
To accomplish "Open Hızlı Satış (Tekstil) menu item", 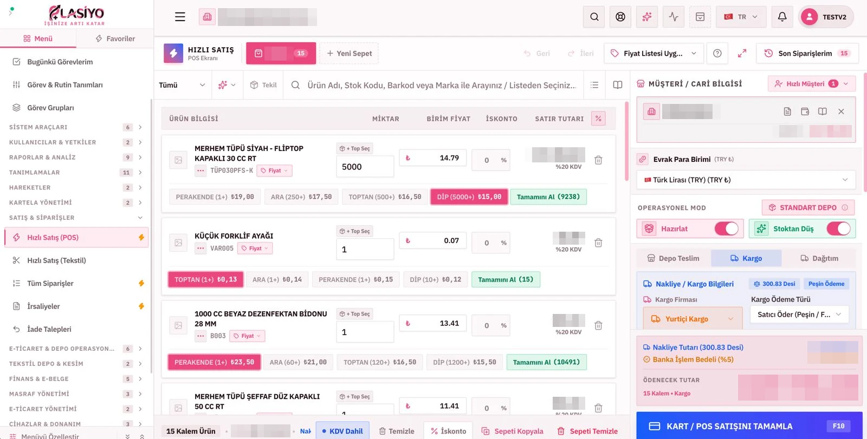I will 76,260.
